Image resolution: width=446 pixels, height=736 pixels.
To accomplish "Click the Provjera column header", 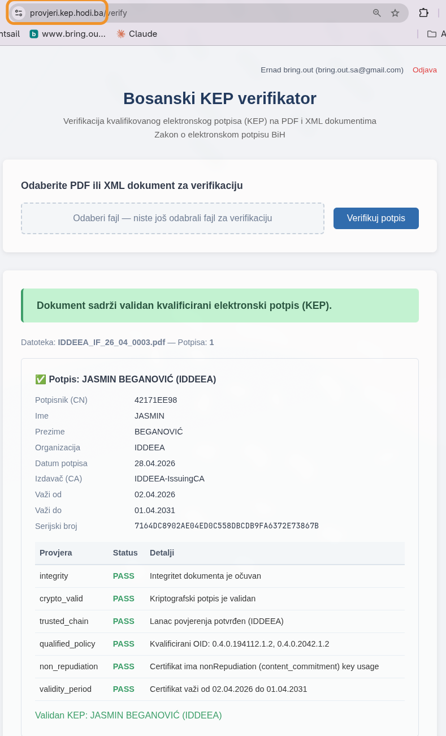I will coord(56,553).
